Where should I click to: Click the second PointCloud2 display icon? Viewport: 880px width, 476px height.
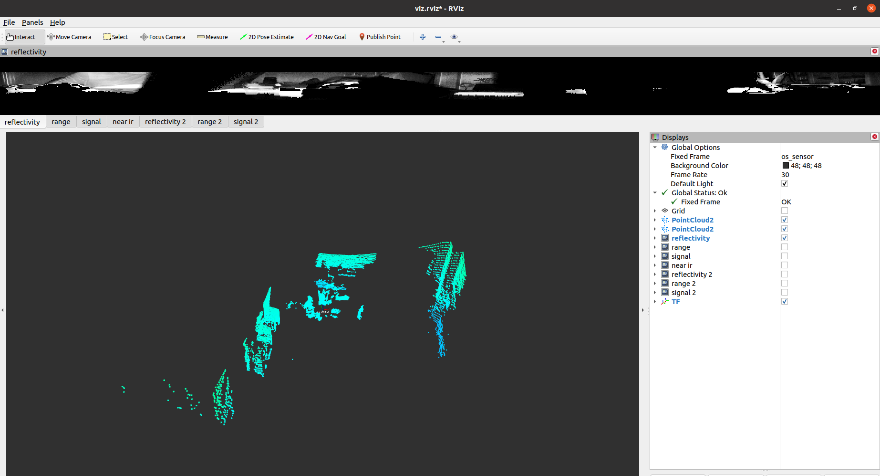665,229
